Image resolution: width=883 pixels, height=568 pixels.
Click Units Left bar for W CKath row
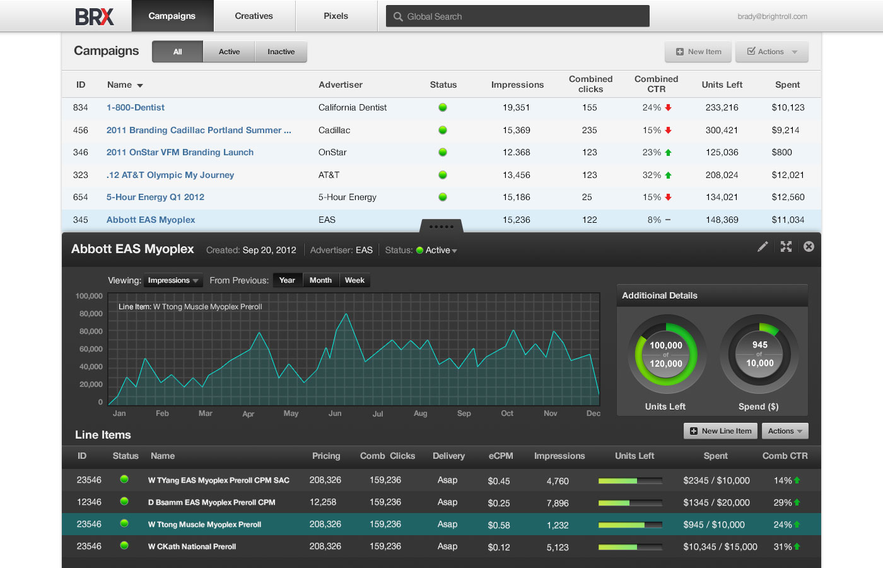click(x=630, y=547)
